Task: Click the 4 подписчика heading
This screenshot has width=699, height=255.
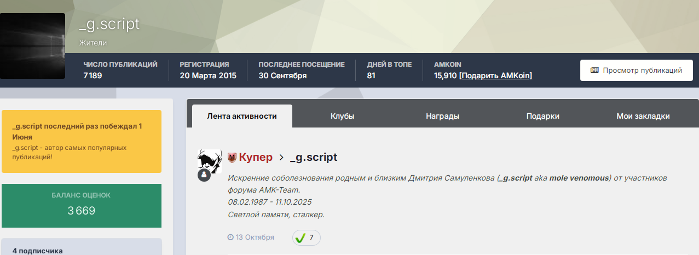Action: pyautogui.click(x=38, y=251)
